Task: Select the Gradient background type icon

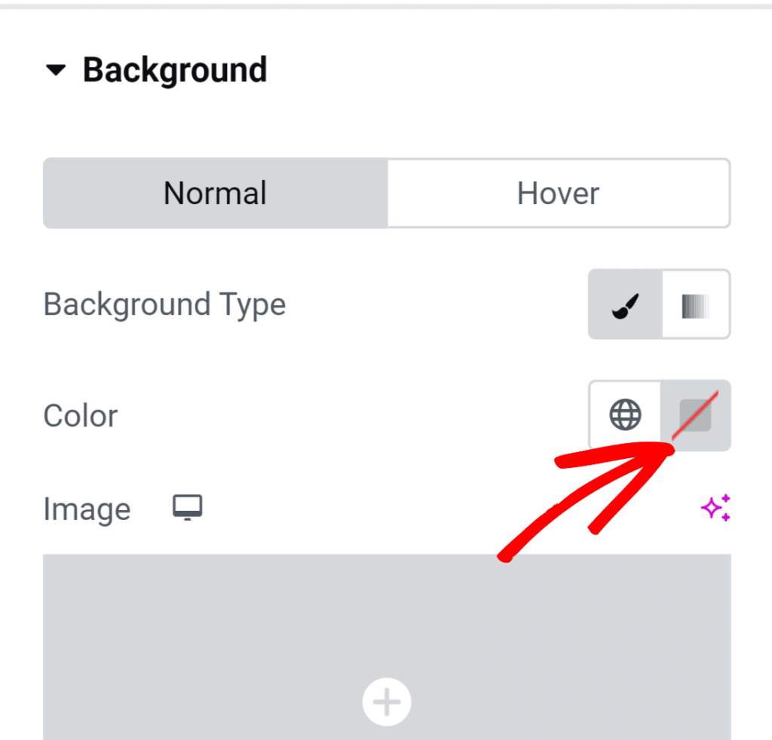Action: pos(694,304)
